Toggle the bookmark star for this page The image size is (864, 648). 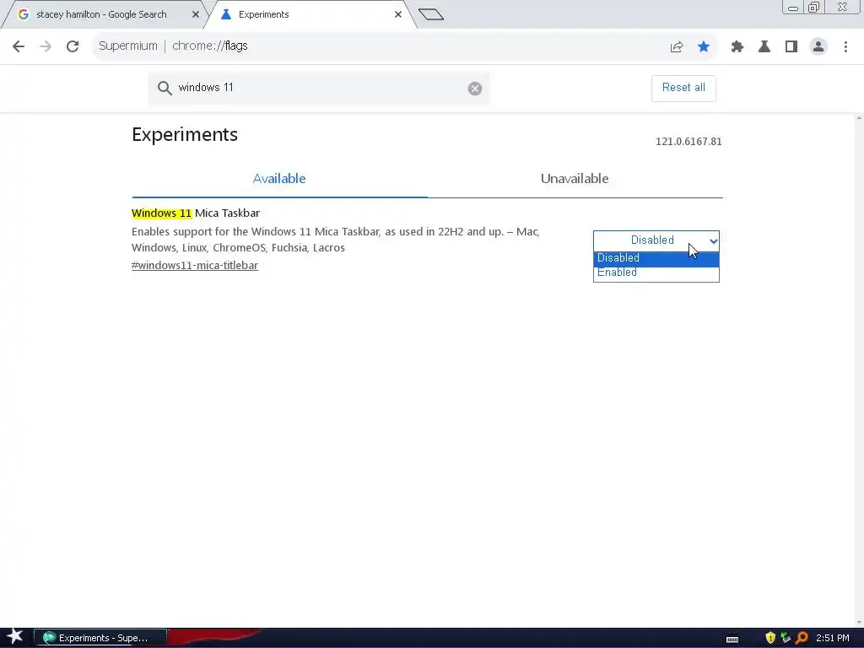coord(704,46)
